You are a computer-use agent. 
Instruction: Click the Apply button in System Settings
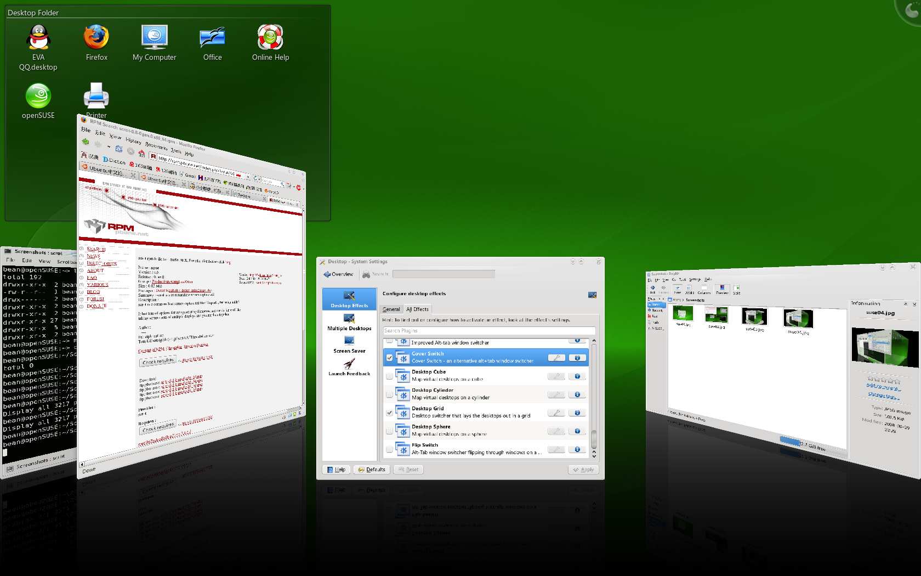coord(583,470)
